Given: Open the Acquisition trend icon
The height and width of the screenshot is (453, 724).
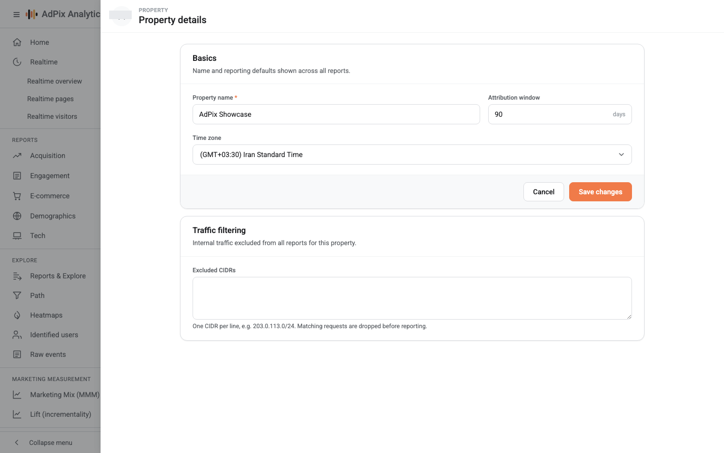Looking at the screenshot, I should [17, 156].
